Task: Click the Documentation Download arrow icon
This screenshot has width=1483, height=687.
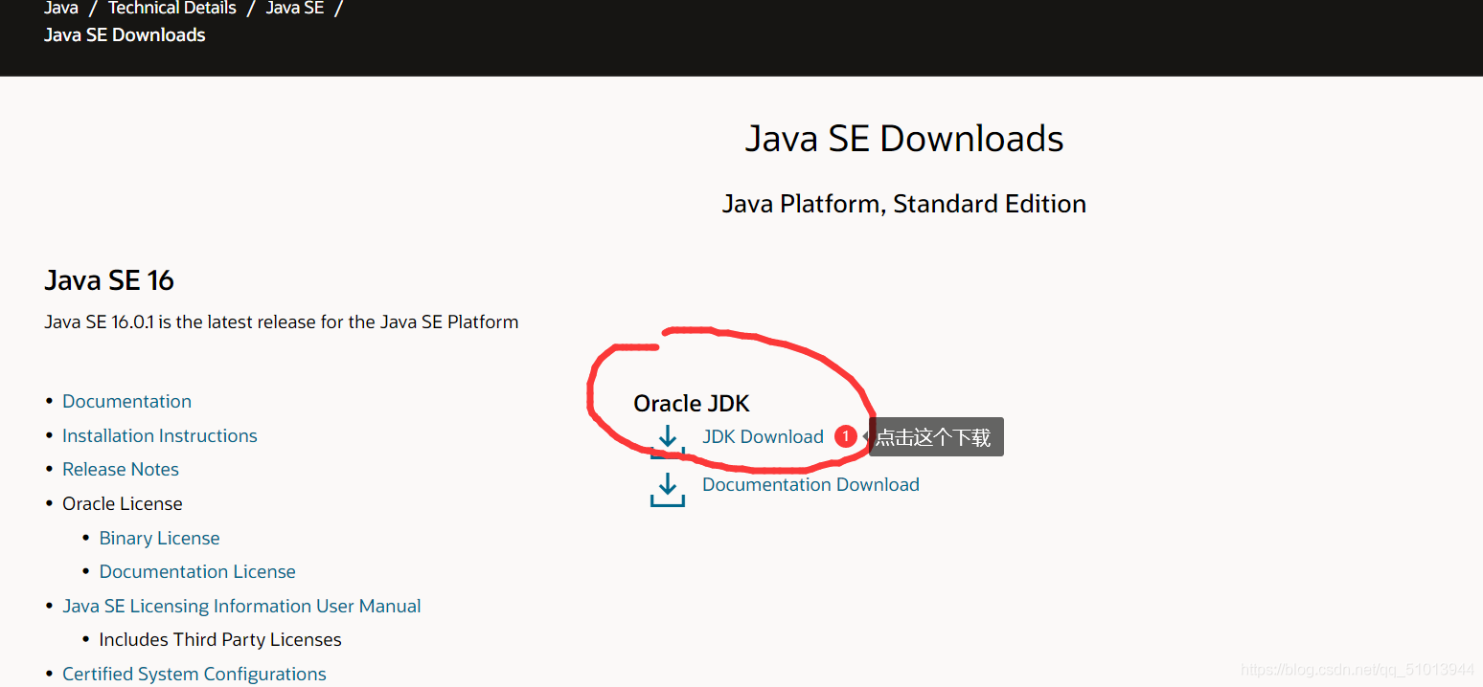Action: tap(668, 488)
